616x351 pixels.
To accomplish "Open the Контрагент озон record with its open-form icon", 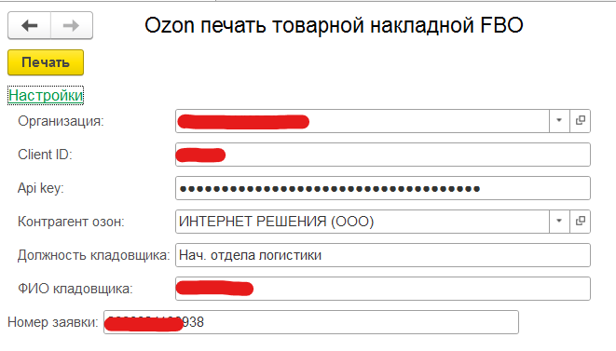I will (581, 222).
